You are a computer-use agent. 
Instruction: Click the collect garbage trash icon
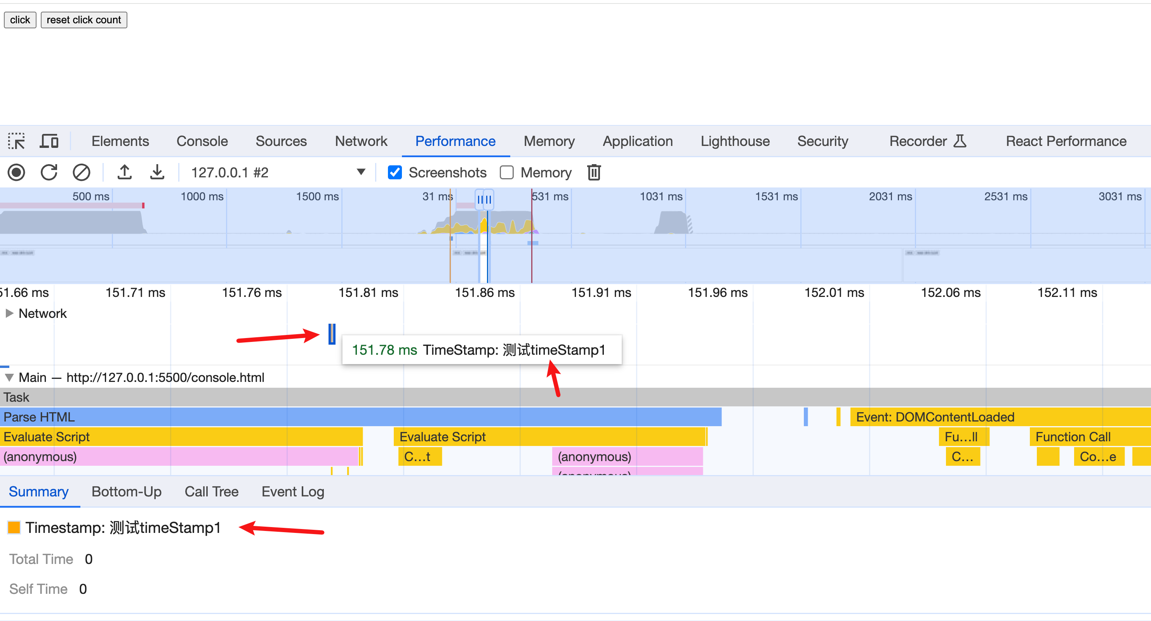[x=594, y=172]
